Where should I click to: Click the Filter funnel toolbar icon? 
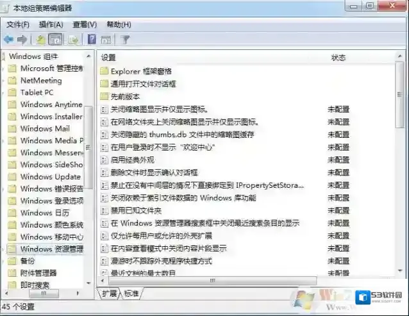[126, 40]
